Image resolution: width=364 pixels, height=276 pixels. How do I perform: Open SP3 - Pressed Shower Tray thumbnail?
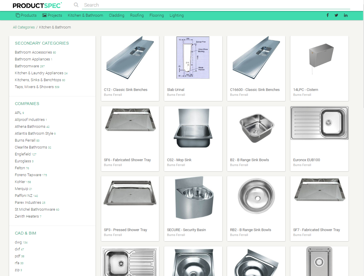[130, 193]
